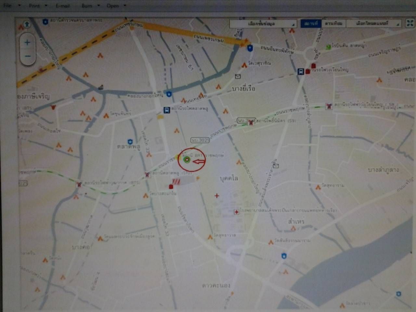Click the temple icon at วัดสันติธรรมาราม
The width and height of the screenshot is (416, 312).
[x=271, y=242]
